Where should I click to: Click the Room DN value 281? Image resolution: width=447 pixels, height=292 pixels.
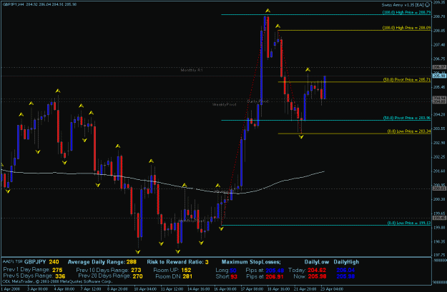point(187,276)
